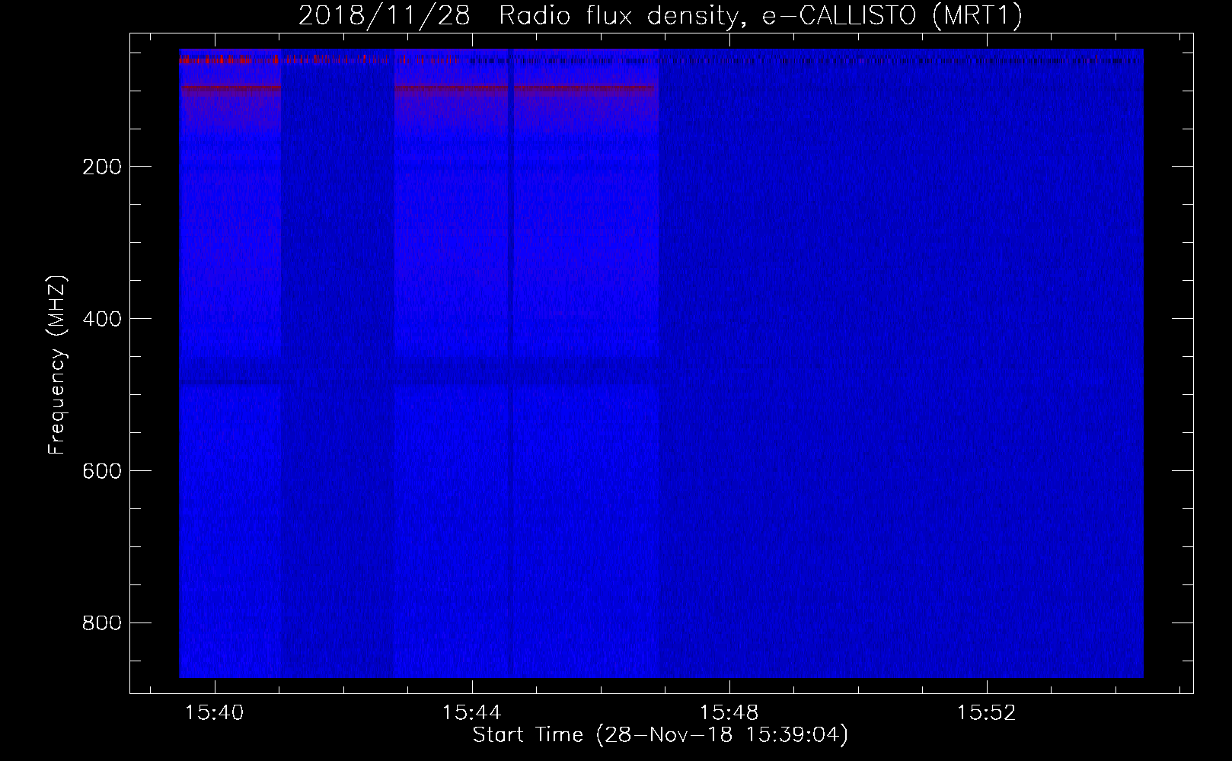Click the dark horizontal band near 480 MHz
The height and width of the screenshot is (761, 1232).
pos(419,371)
